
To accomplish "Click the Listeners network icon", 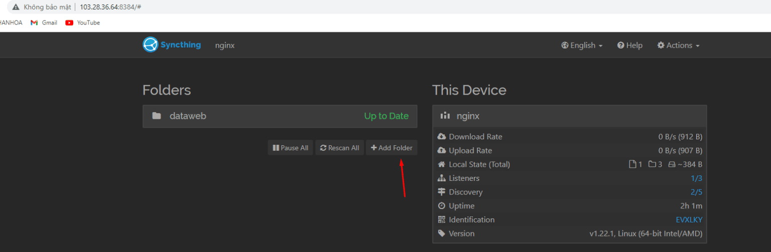I will point(442,178).
